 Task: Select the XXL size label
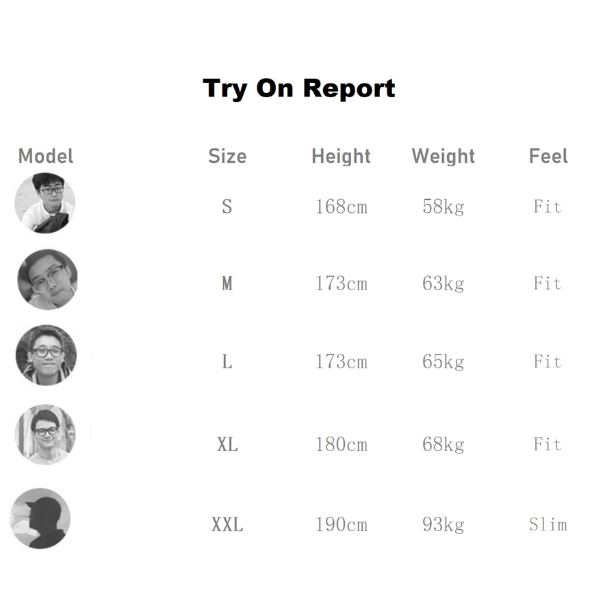227,525
